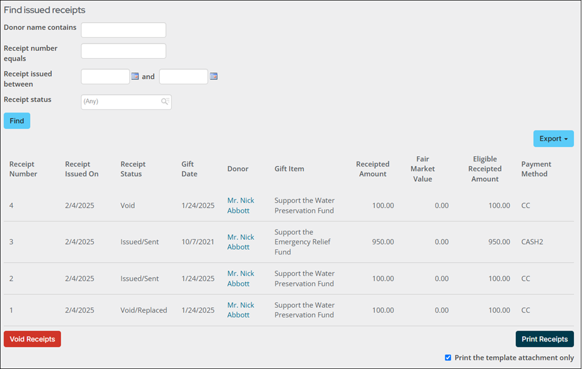Click the Find button
Screen dimensions: 582x369
point(17,121)
